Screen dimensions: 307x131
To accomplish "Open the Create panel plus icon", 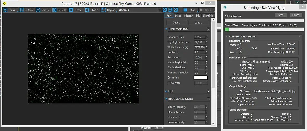I will (x=291, y=3).
